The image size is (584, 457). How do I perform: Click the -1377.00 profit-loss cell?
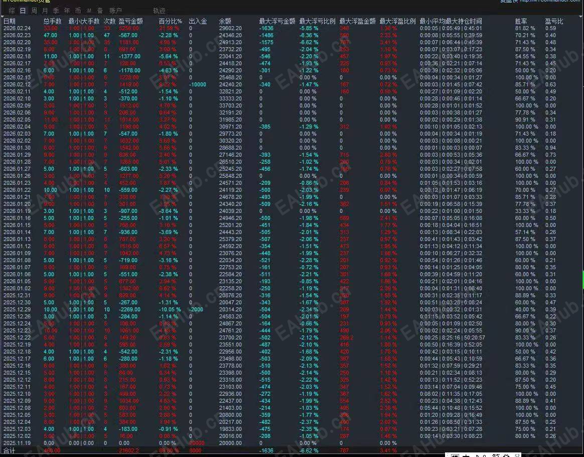tap(129, 56)
